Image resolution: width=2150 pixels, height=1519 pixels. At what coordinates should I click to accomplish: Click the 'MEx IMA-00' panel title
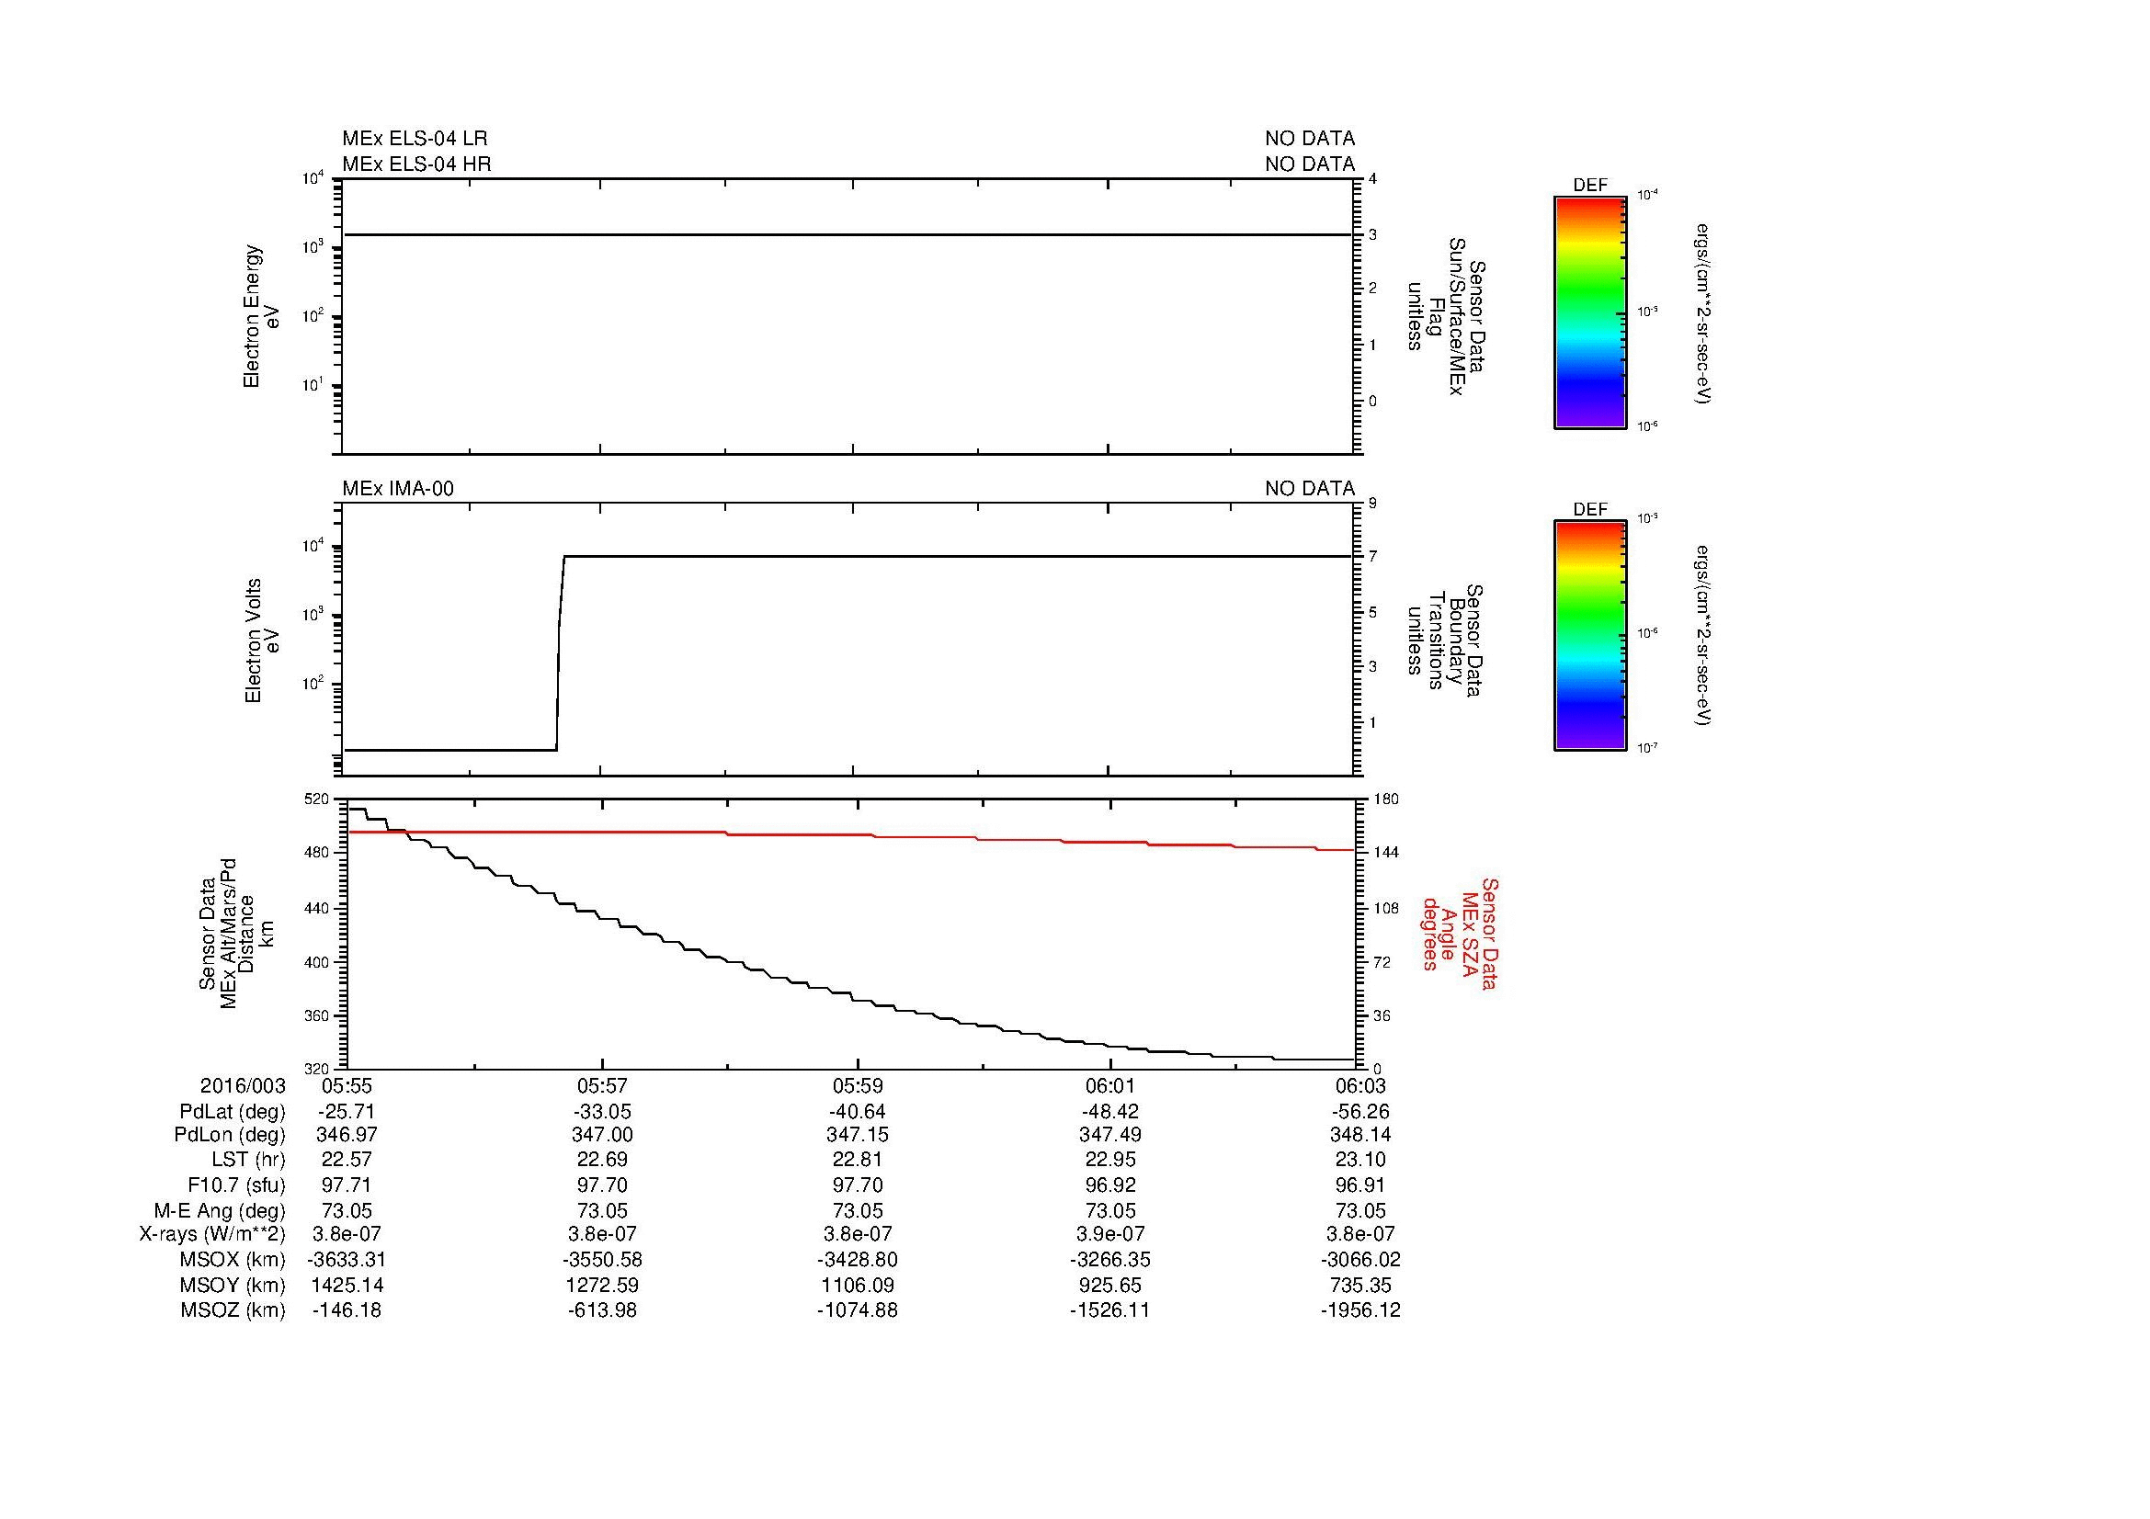398,489
